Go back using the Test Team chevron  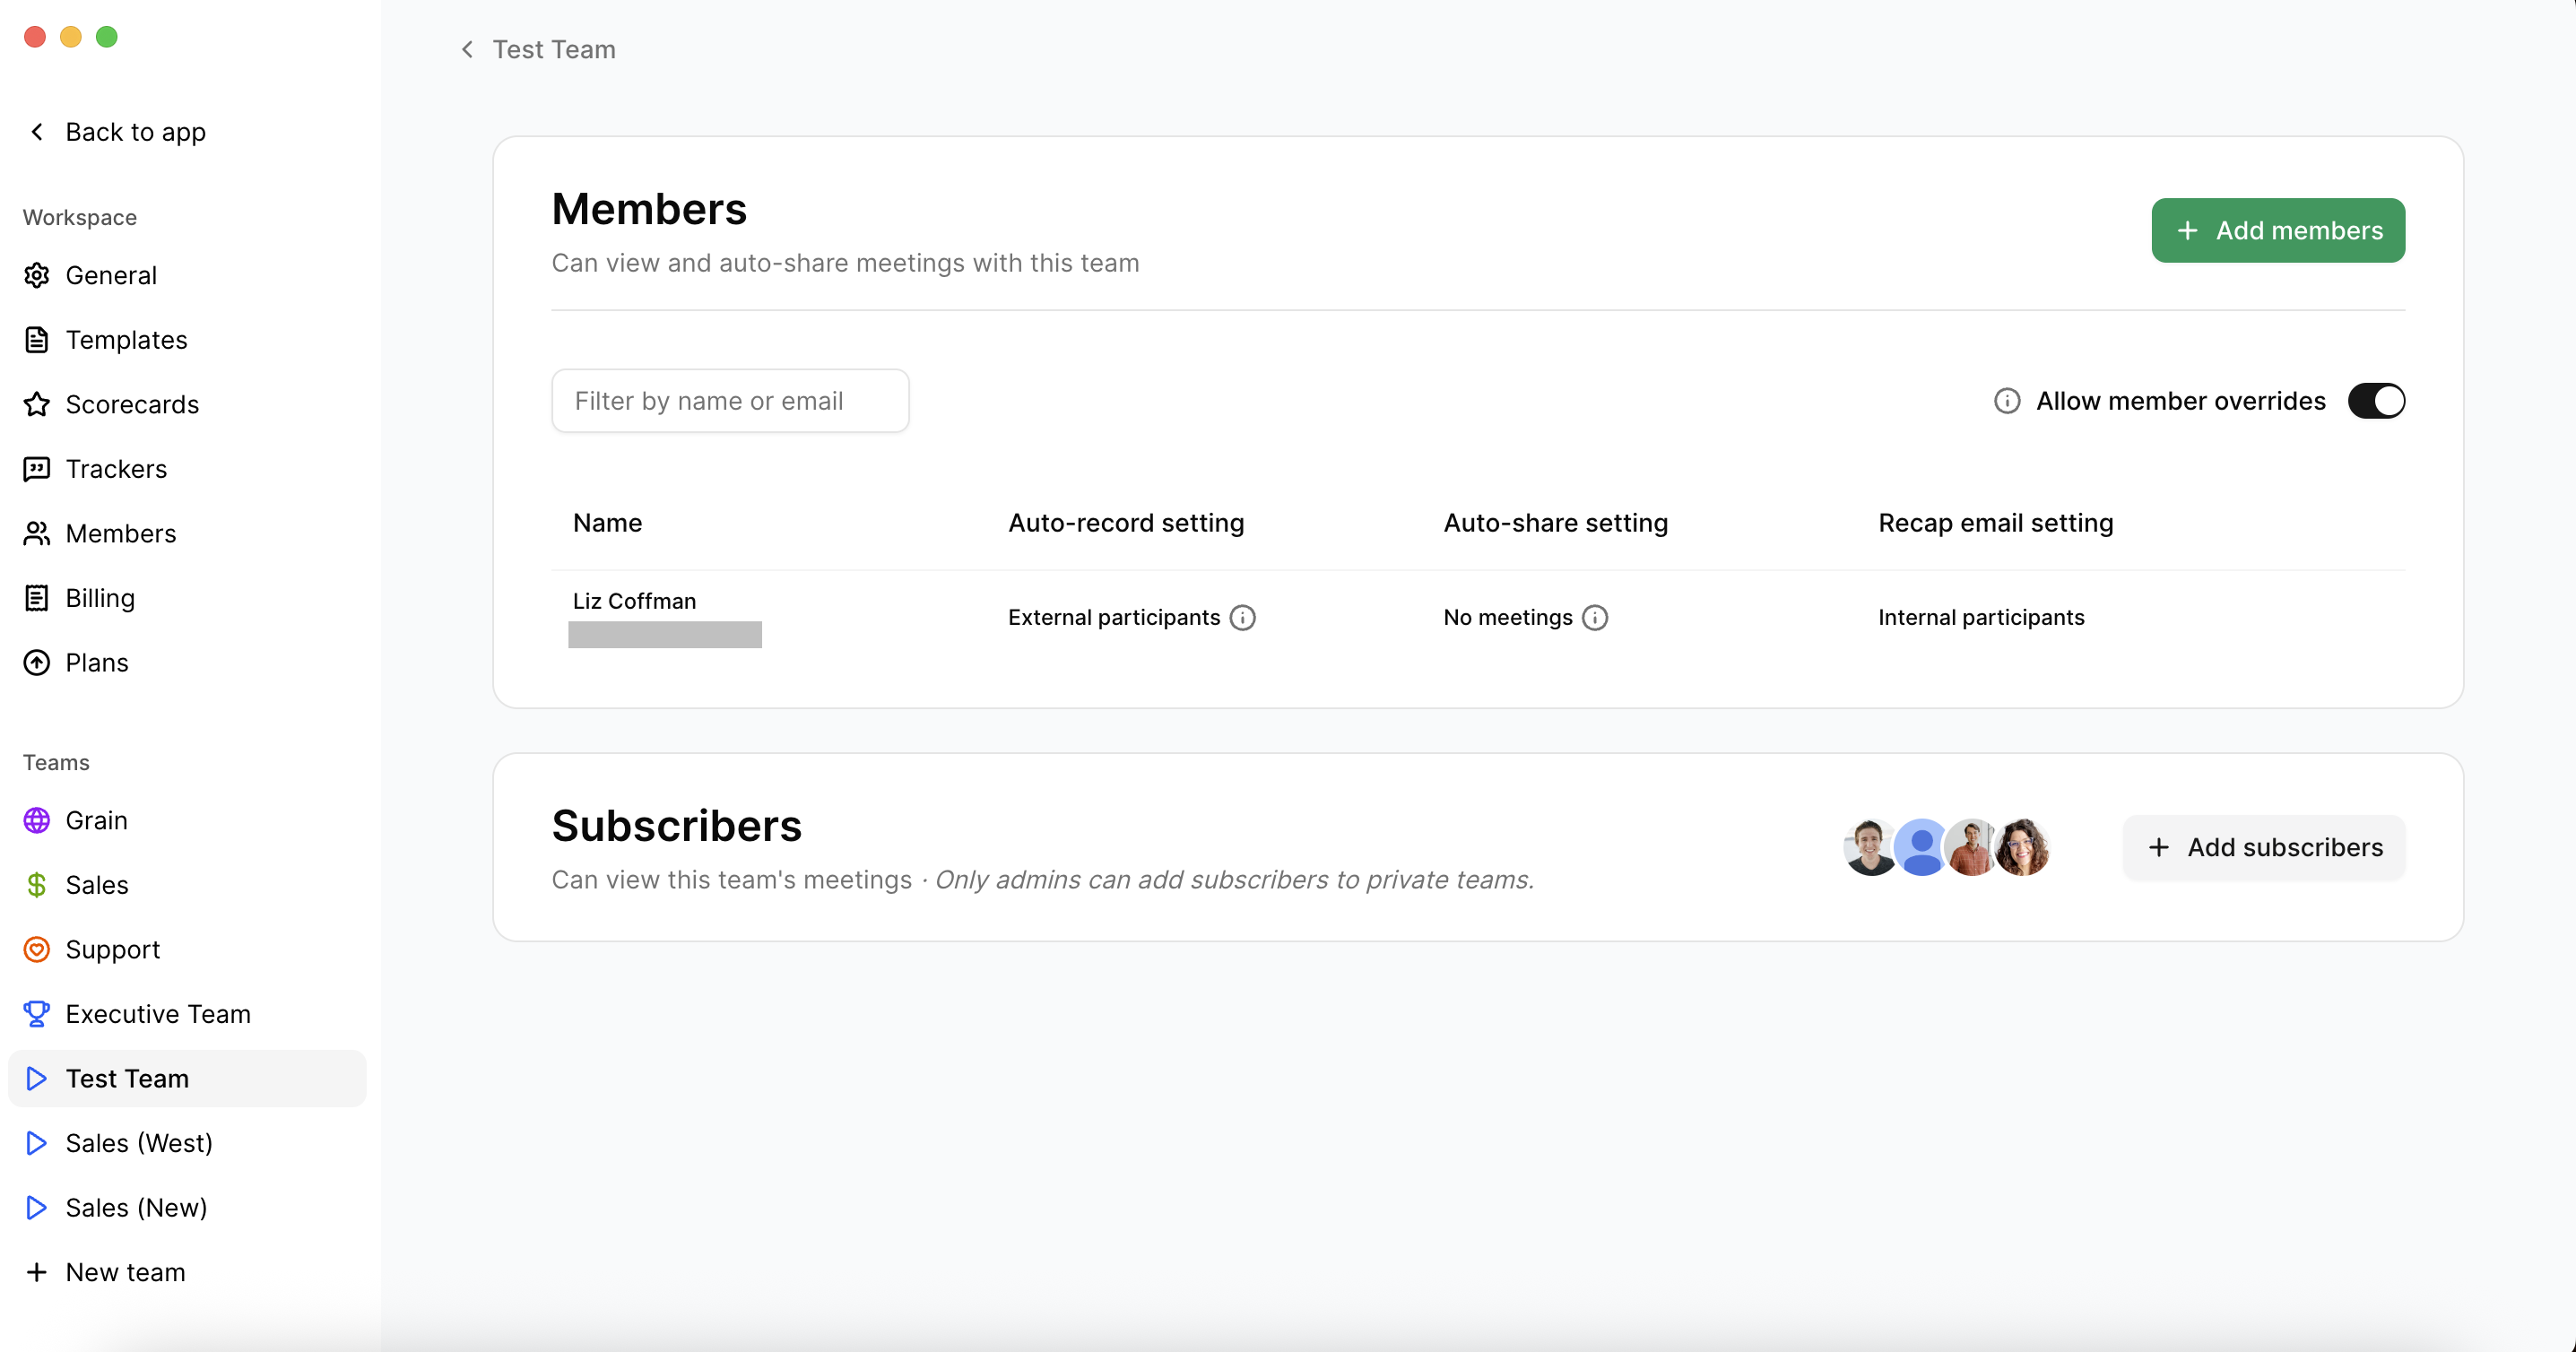click(467, 49)
